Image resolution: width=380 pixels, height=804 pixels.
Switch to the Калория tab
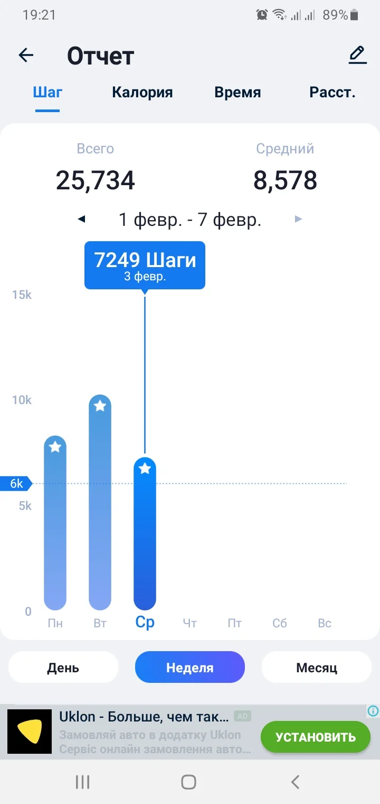(x=142, y=92)
